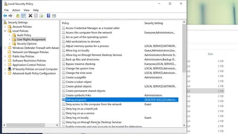The image size is (238, 134).
Task: Select Network List Manager Policies
Action: pos(30,52)
